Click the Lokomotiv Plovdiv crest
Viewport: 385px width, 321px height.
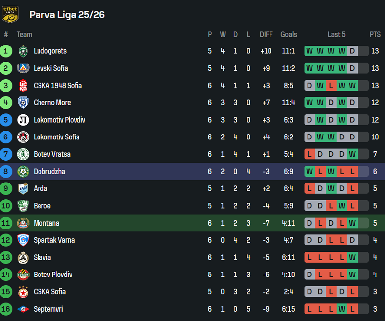pyautogui.click(x=23, y=120)
